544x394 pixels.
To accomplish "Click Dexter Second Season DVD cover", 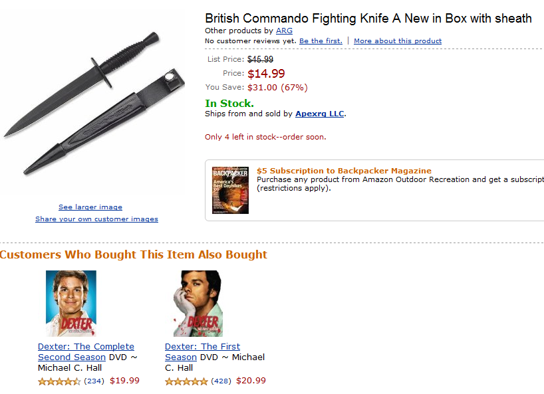I will pos(71,303).
